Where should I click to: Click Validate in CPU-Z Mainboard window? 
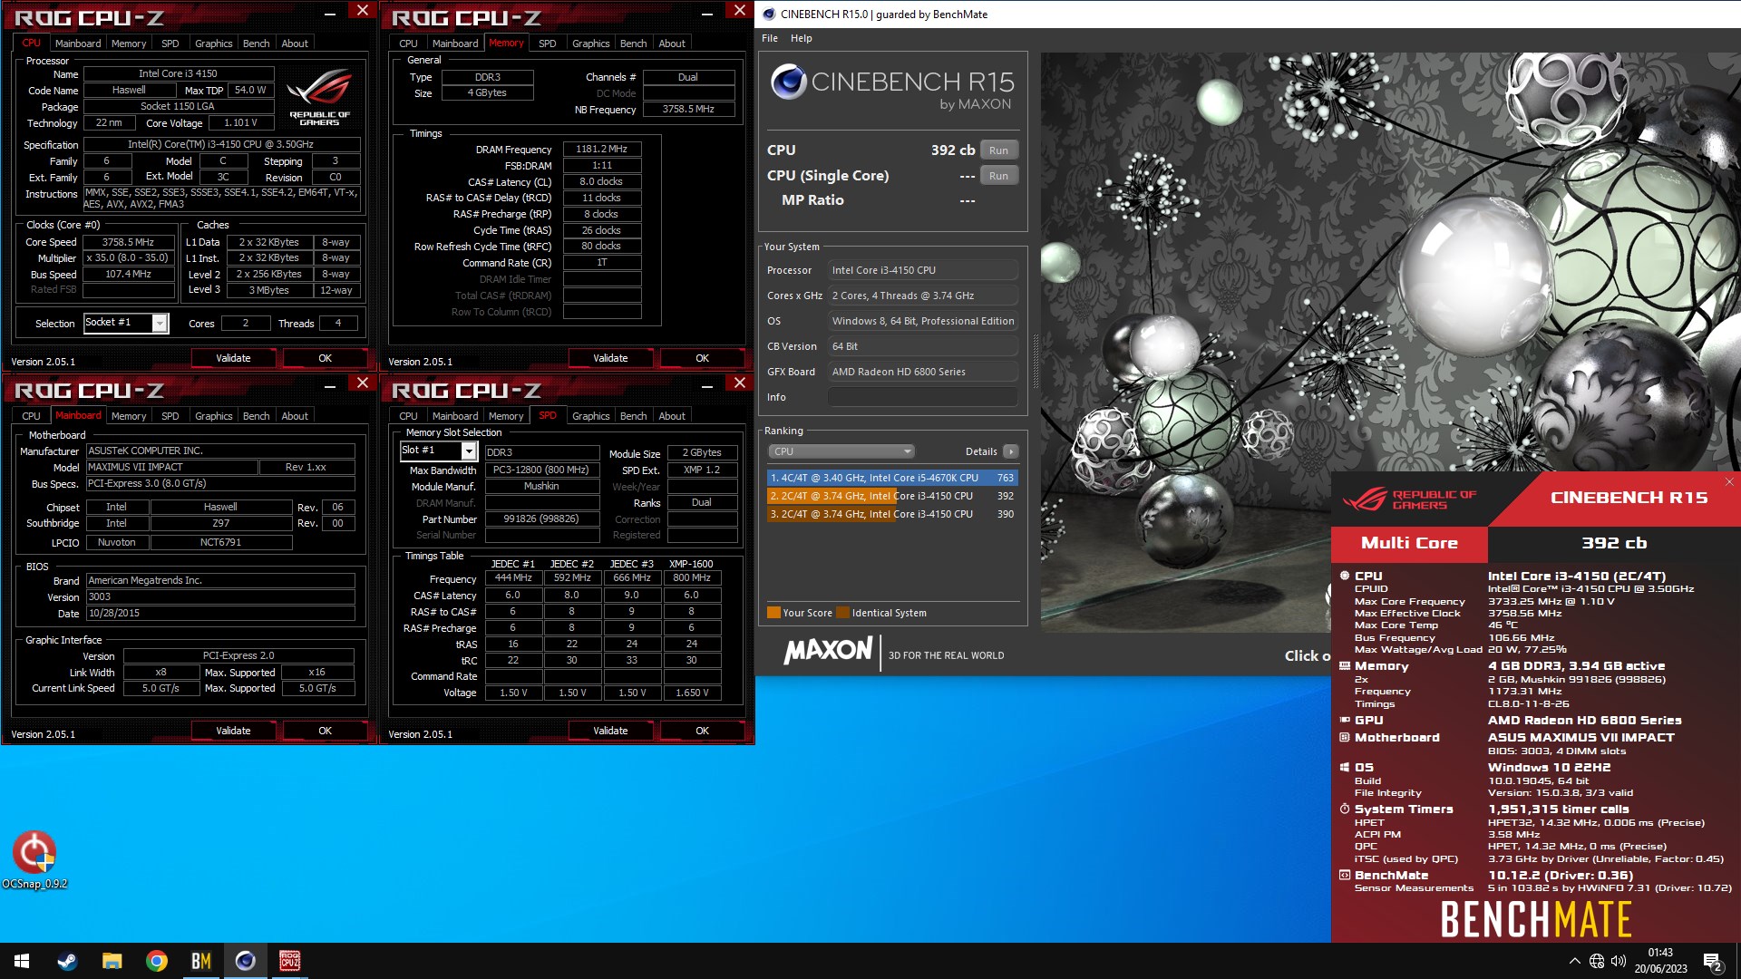[x=233, y=731]
